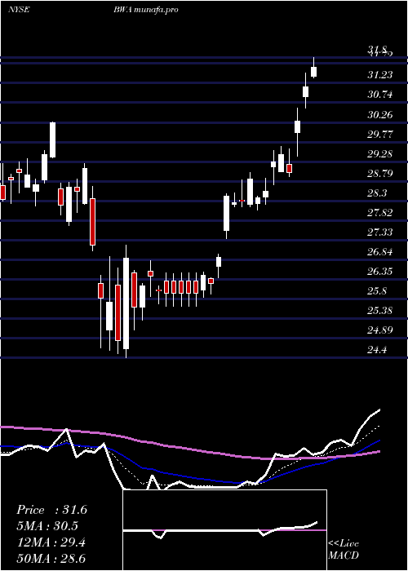The image size is (408, 571).
Task: Click the 12MA : 29.4 readout
Action: click(x=51, y=542)
